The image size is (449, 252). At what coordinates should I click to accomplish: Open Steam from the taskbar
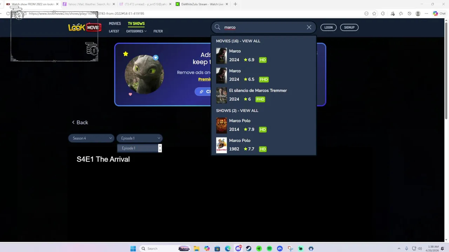[x=248, y=248]
